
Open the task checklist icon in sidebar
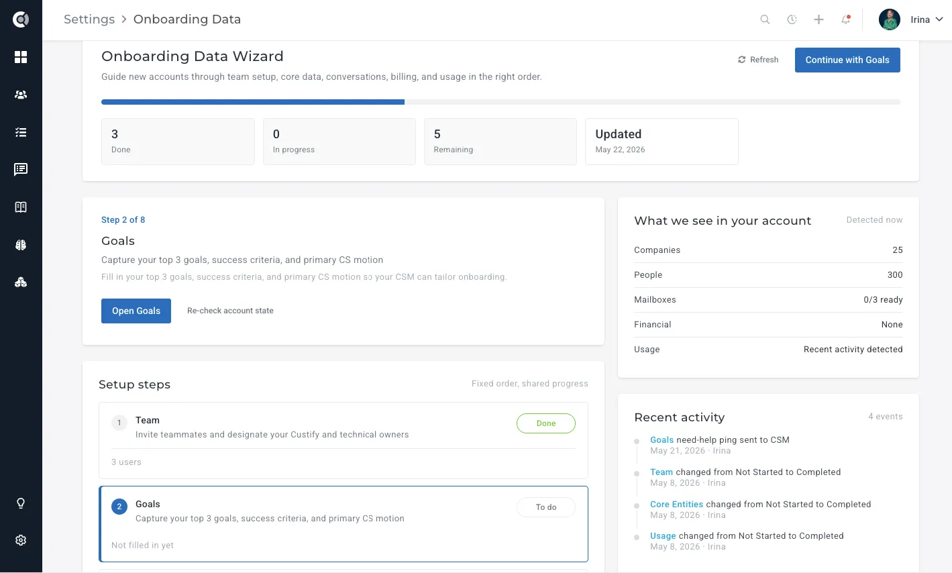[x=21, y=132]
